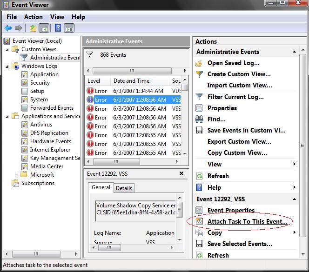309x272 pixels.
Task: Select the Hardware Events log
Action: (51, 141)
